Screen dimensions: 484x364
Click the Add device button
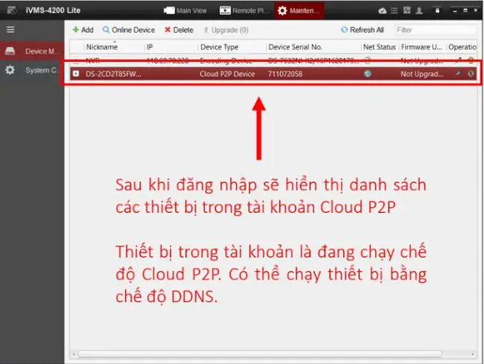point(83,30)
